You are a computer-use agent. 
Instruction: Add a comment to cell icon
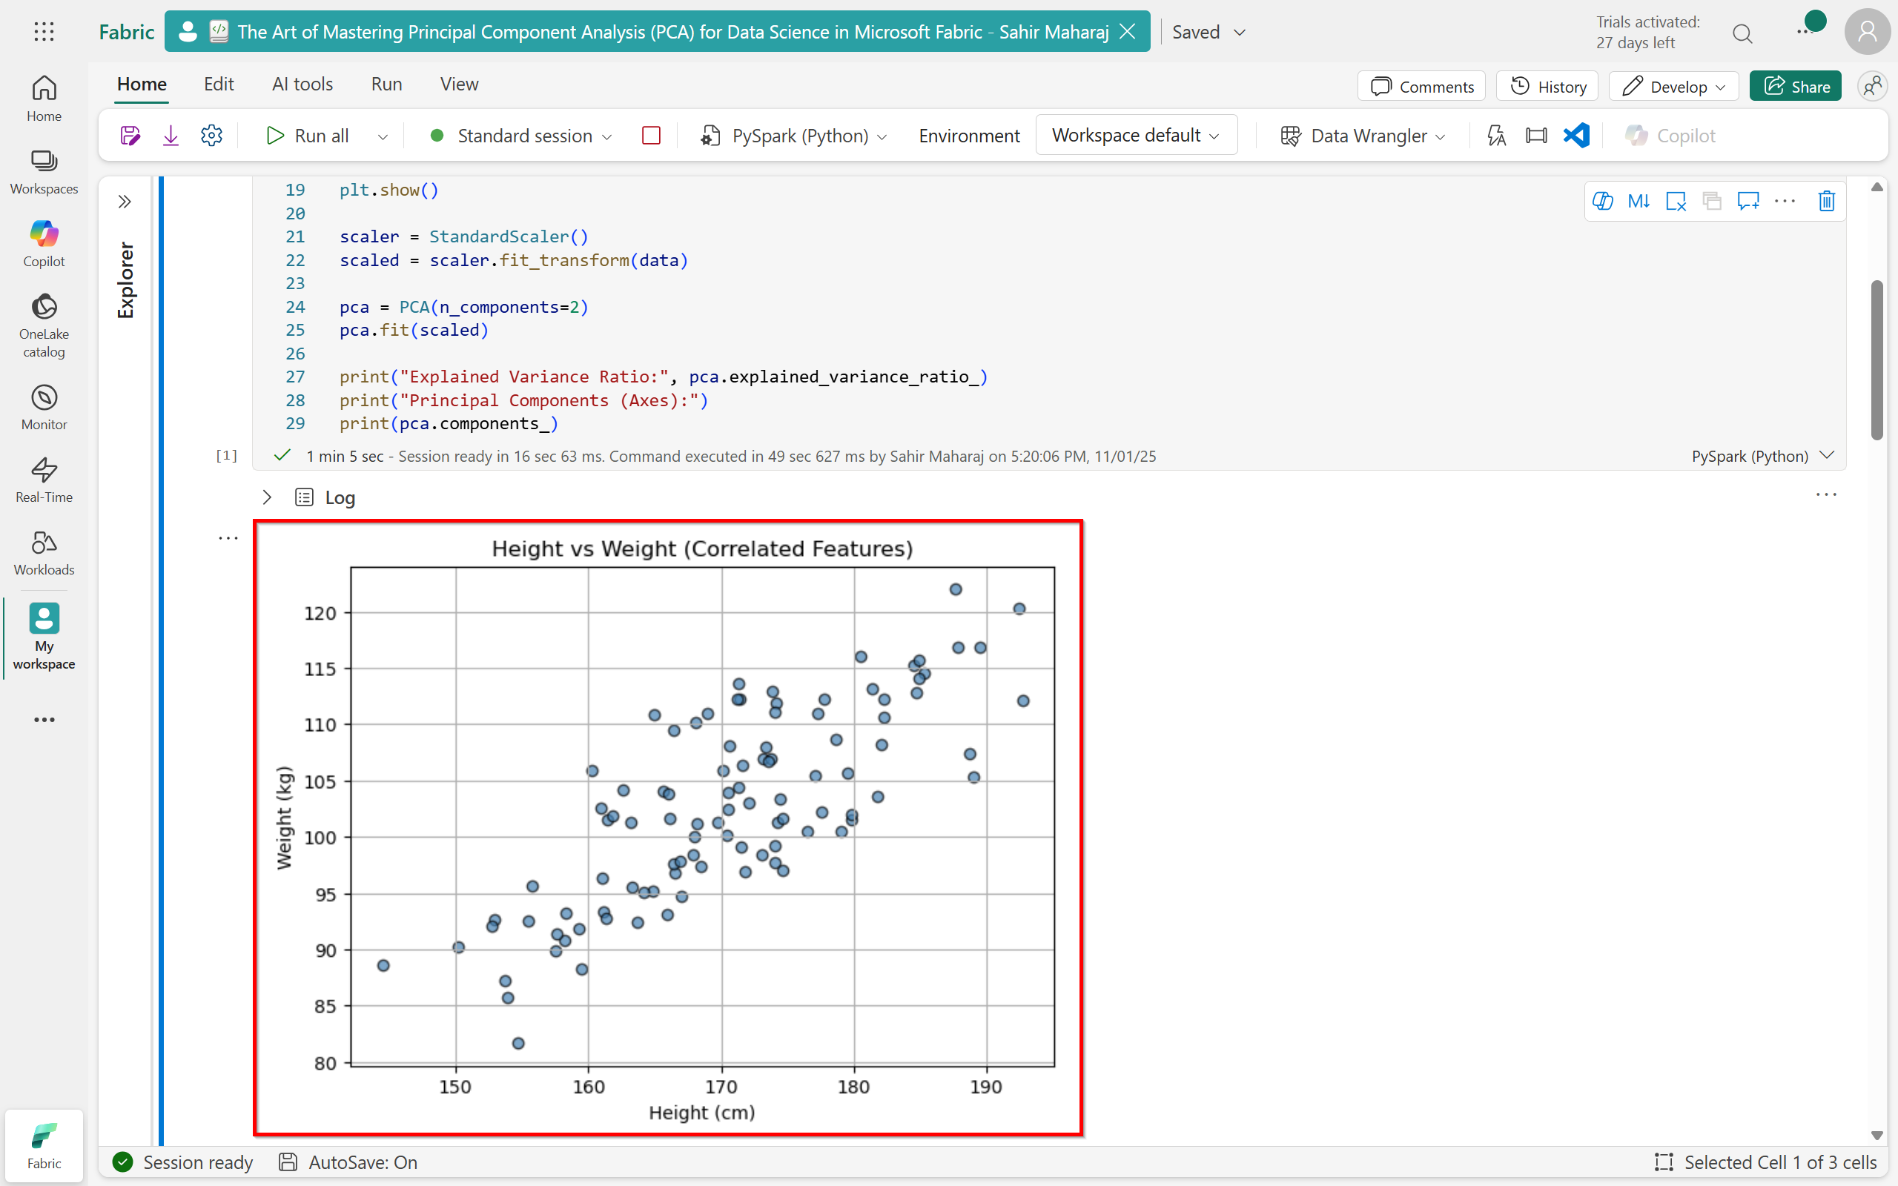(x=1747, y=201)
